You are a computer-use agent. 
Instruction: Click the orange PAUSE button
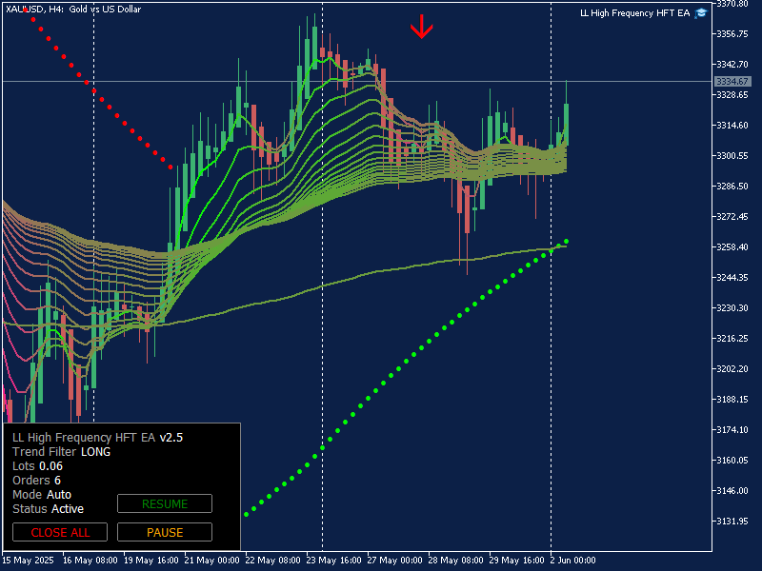pos(165,532)
